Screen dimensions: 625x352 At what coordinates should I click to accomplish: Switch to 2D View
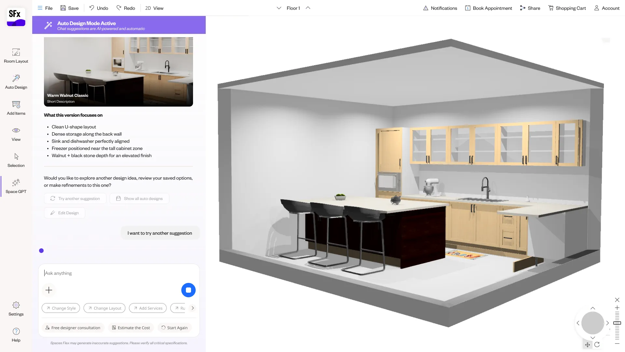[x=154, y=8]
